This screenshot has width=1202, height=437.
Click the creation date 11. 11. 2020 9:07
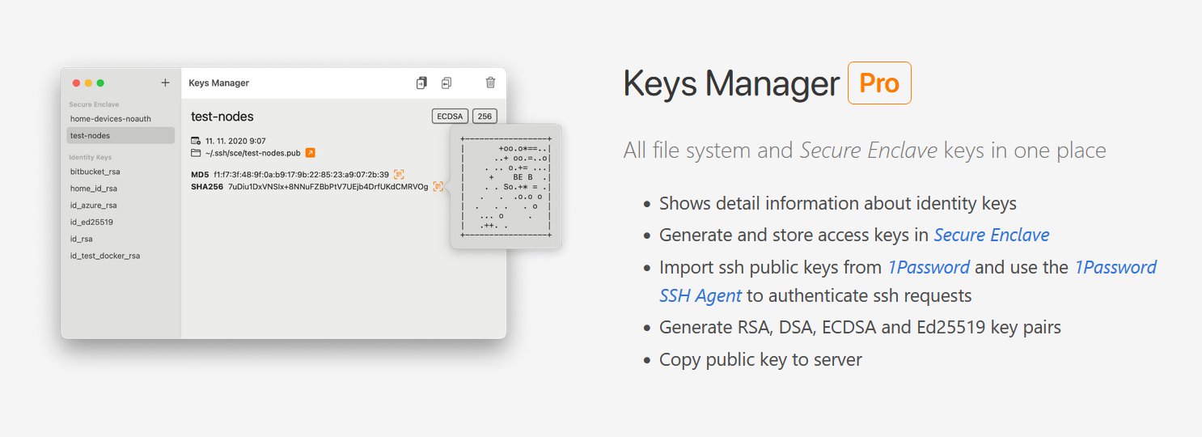pyautogui.click(x=235, y=141)
